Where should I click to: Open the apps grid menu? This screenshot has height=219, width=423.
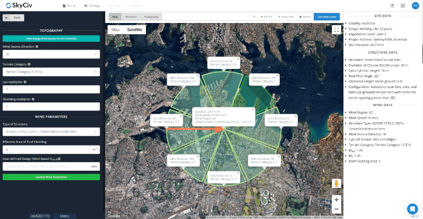(x=403, y=5)
